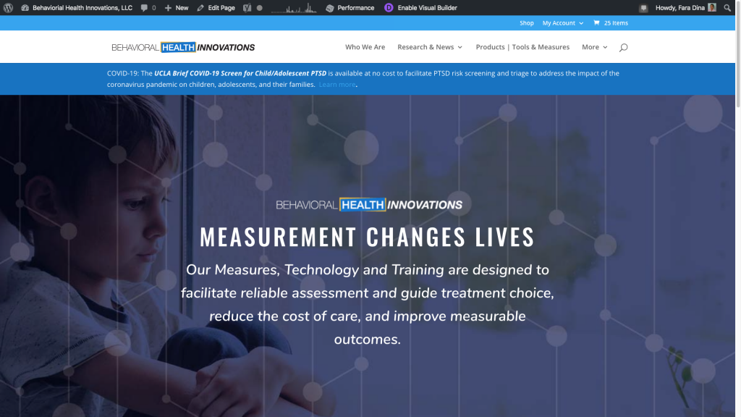Image resolution: width=741 pixels, height=417 pixels.
Task: Click the WordPress logo icon
Action: pyautogui.click(x=9, y=7)
